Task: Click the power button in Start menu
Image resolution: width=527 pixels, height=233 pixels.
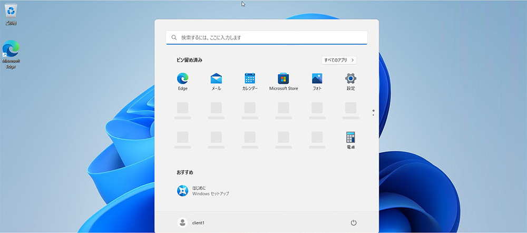Action: [x=354, y=222]
